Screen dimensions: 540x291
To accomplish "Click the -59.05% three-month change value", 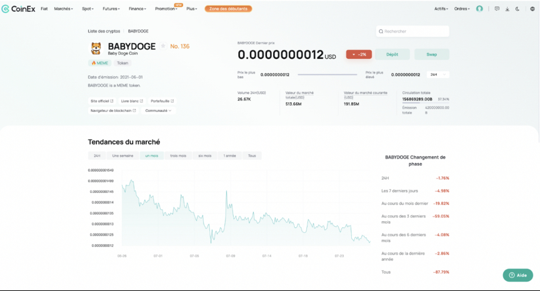I will coord(441,216).
